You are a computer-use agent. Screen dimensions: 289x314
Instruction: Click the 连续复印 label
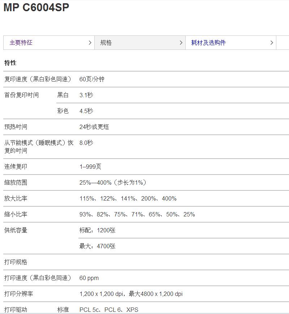click(x=16, y=167)
